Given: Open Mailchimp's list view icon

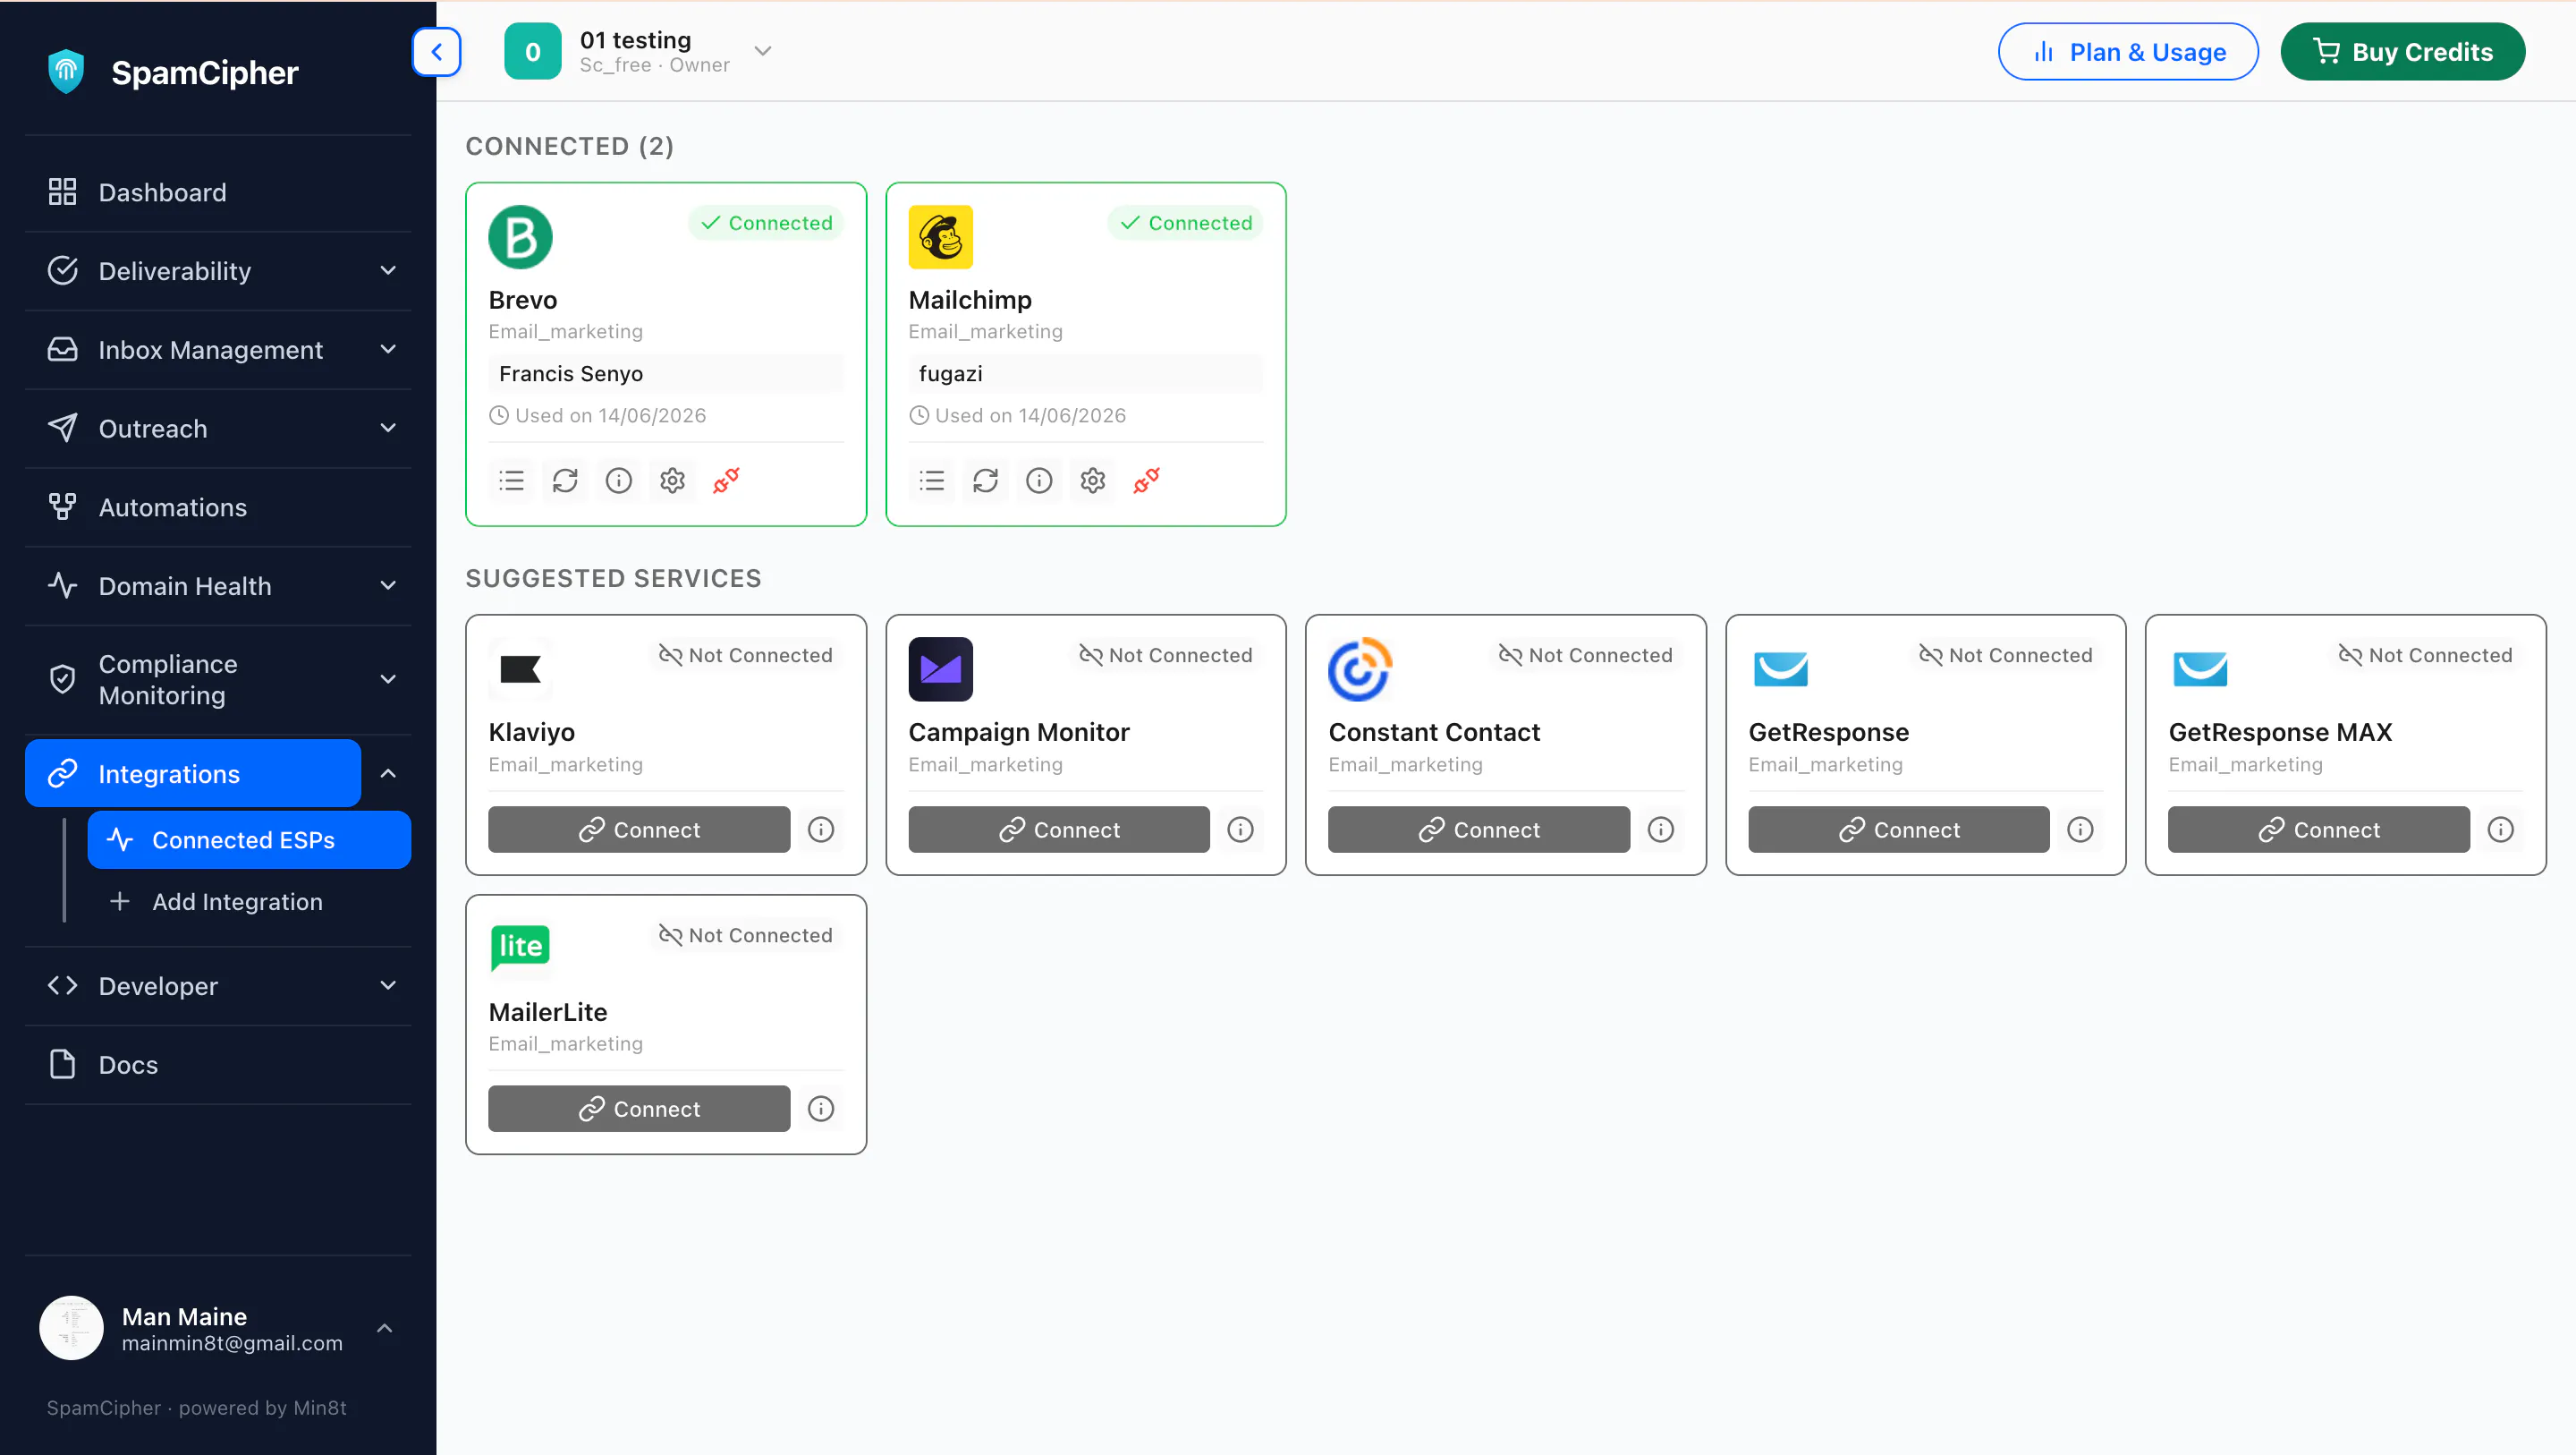Looking at the screenshot, I should tap(932, 481).
